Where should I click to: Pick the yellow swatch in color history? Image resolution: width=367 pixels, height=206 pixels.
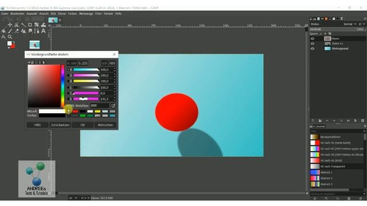coord(97,112)
